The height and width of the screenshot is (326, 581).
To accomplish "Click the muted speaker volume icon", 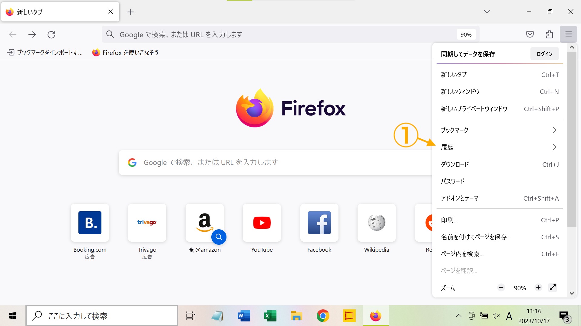I will click(496, 316).
